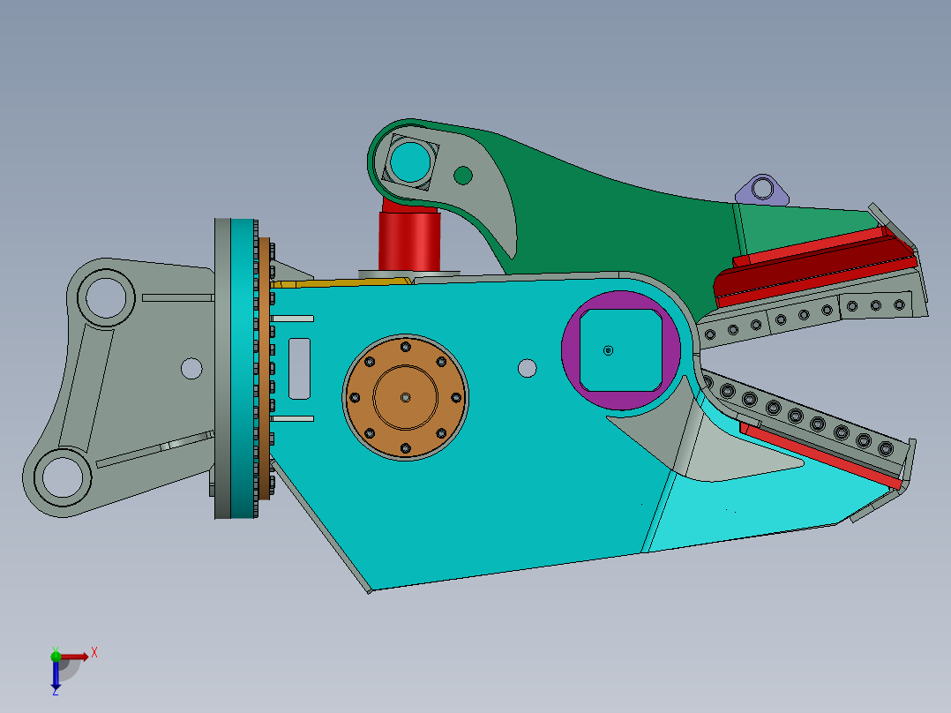Image resolution: width=951 pixels, height=713 pixels.
Task: Select the purple pivot ring
Action: [x=620, y=350]
